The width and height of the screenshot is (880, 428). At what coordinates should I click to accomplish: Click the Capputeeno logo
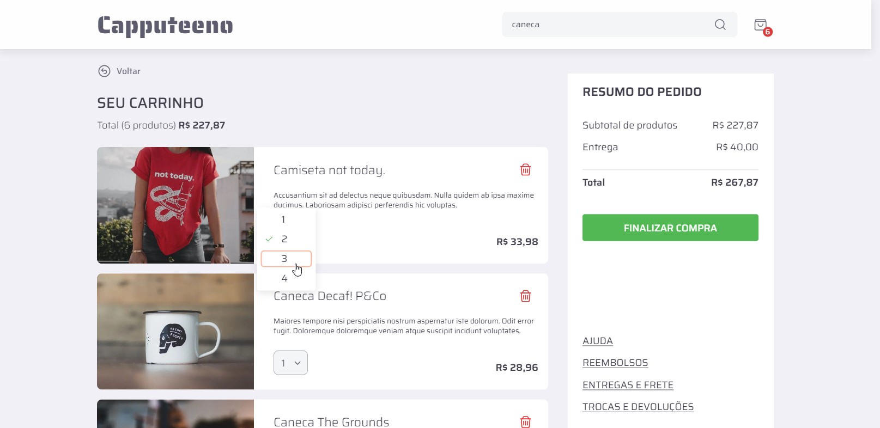pos(165,26)
